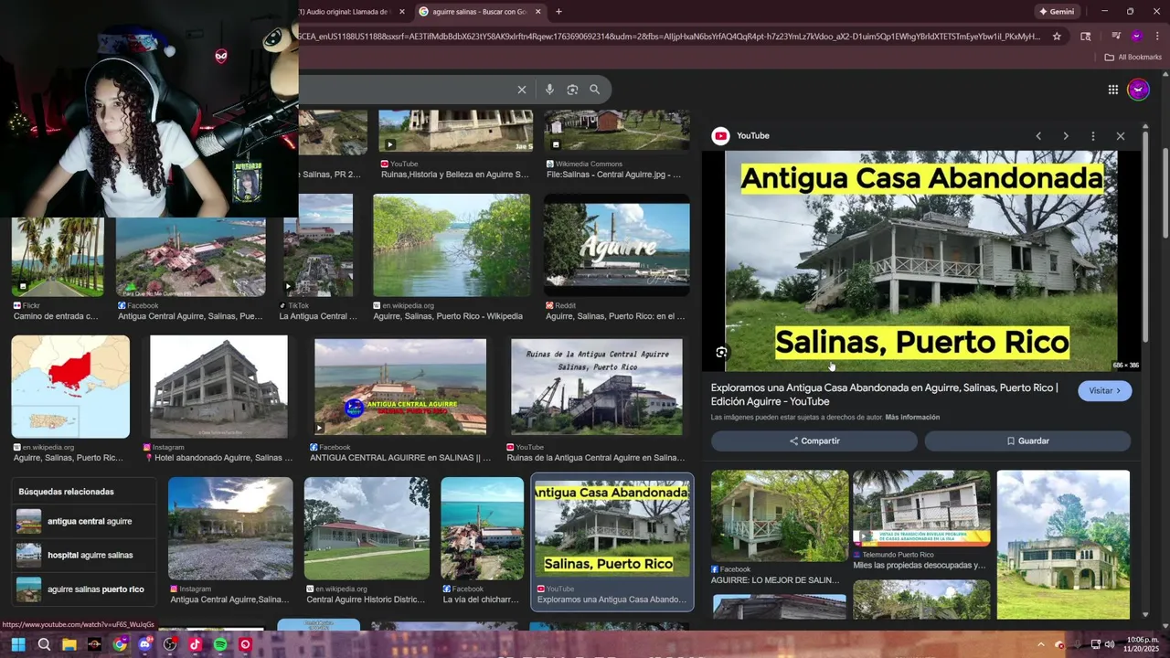Open the All Bookmarks folder
1170x658 pixels.
click(x=1133, y=57)
